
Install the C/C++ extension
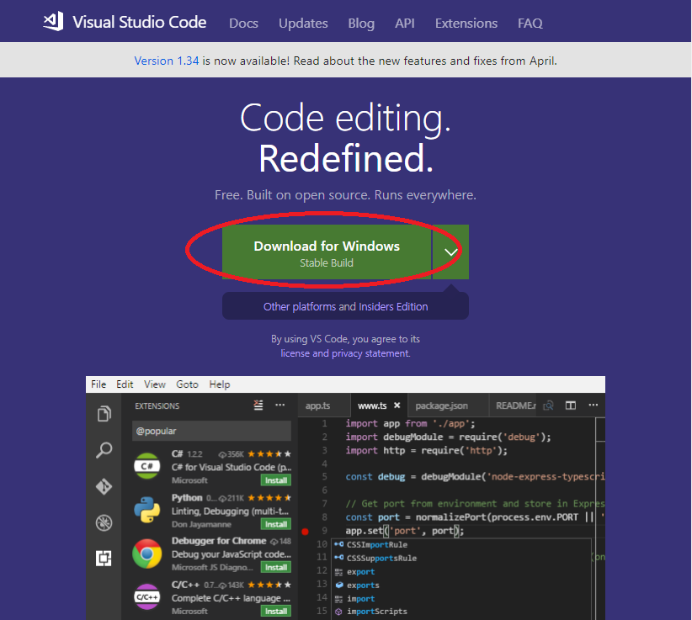pyautogui.click(x=276, y=612)
